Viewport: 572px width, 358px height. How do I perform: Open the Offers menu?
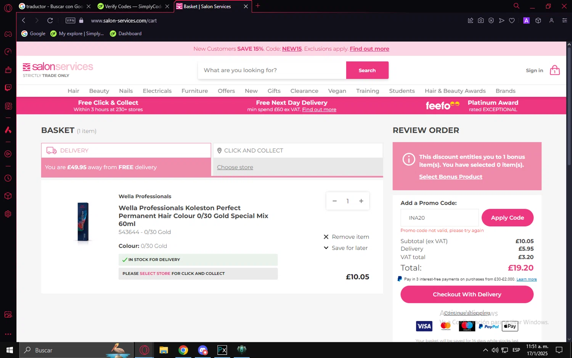pyautogui.click(x=226, y=91)
